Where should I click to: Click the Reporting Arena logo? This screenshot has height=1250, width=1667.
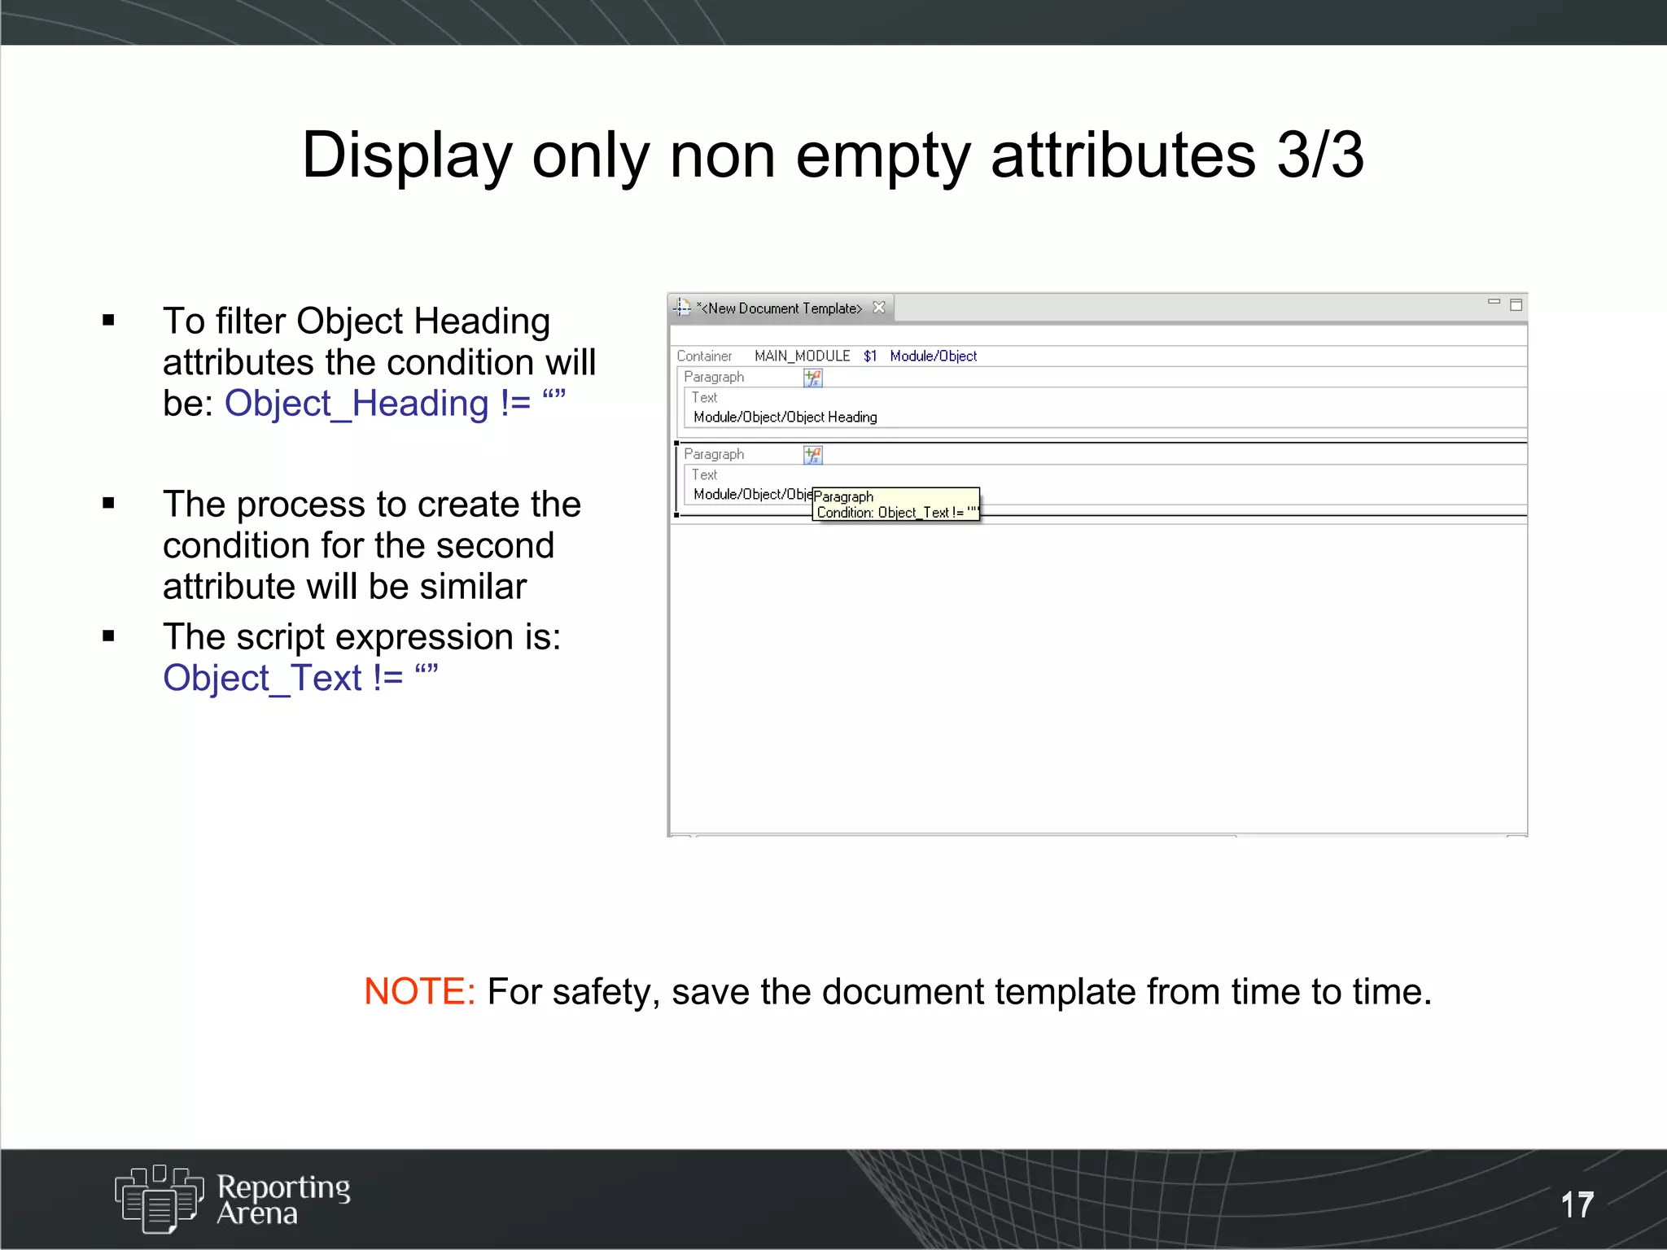233,1199
